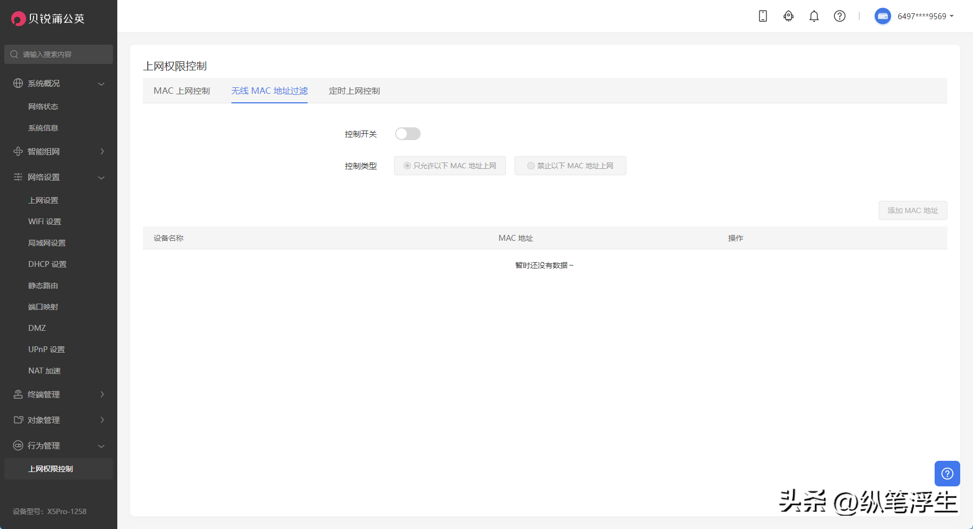Open 上网权限控制 menu item

tap(59, 469)
